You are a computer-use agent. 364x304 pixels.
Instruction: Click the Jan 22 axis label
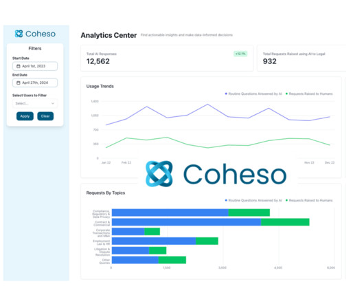tap(106, 163)
